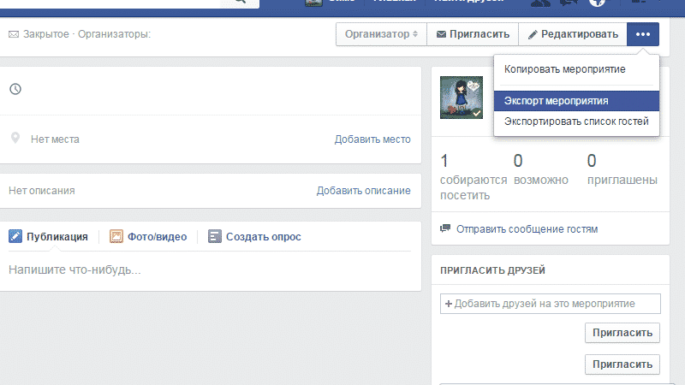The height and width of the screenshot is (385, 685).
Task: Focus the Добавить друзей на это мероприятие field
Action: [551, 304]
